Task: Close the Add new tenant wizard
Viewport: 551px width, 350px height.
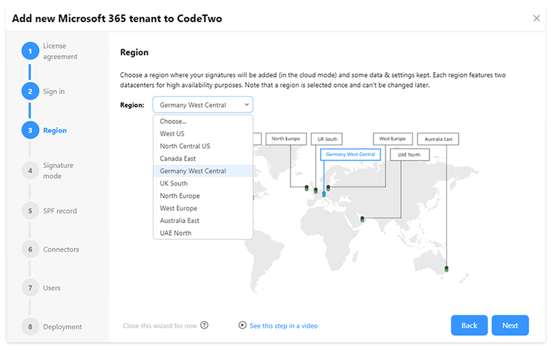Action: coord(536,18)
